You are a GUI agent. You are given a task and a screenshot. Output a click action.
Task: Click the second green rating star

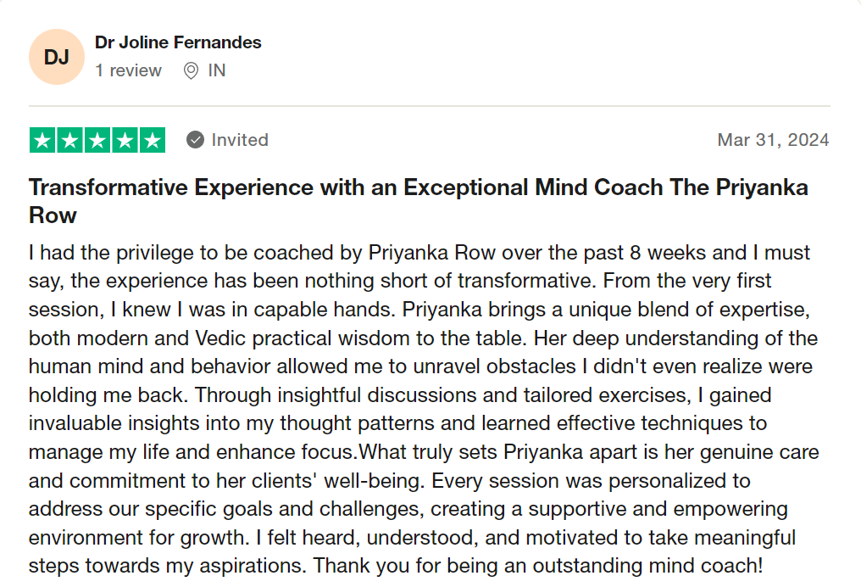tap(69, 140)
